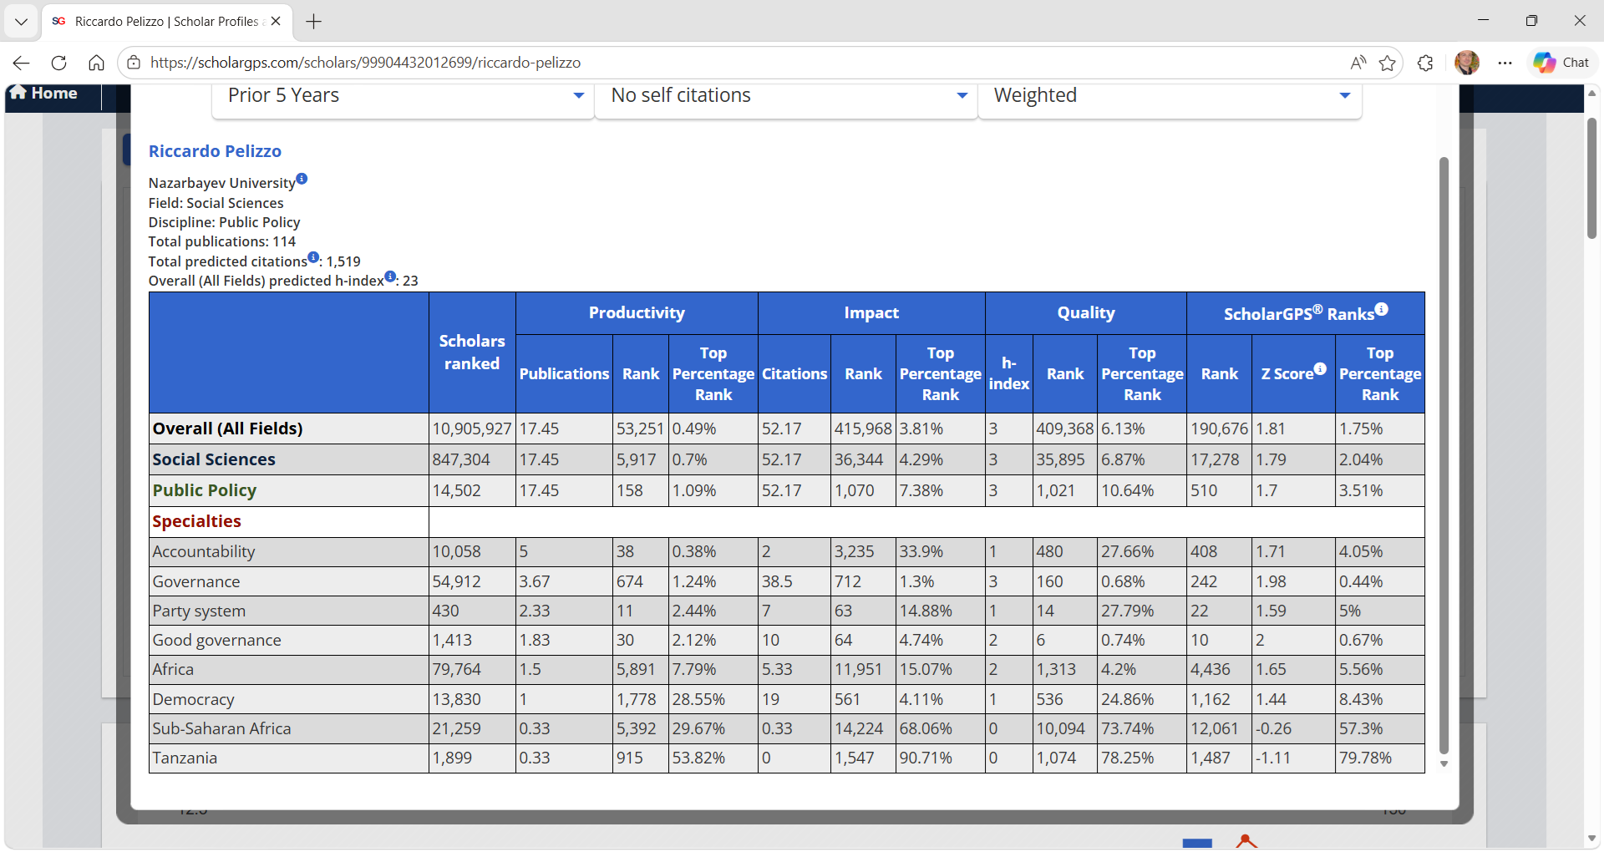Select the Riccardo Pelizzo browser tab

point(167,22)
